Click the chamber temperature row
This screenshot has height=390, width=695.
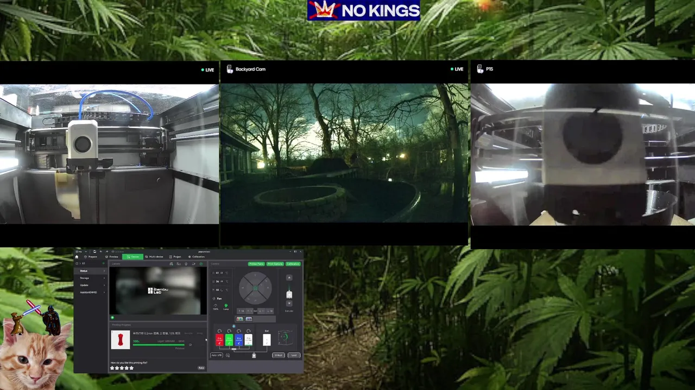pyautogui.click(x=219, y=290)
